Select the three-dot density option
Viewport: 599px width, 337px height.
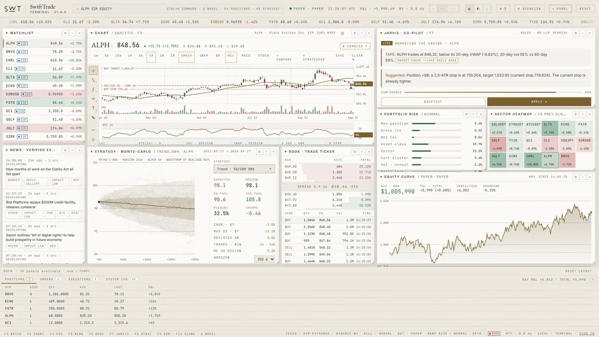click(453, 8)
